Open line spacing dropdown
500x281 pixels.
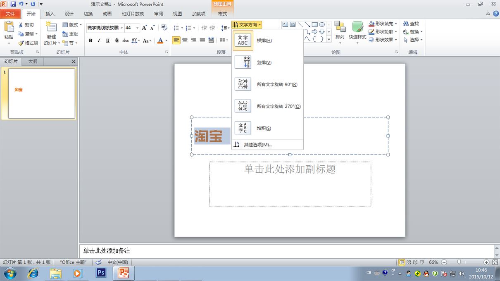click(225, 28)
